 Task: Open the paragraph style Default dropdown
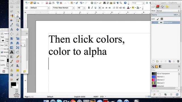pyautogui.click(x=49, y=8)
